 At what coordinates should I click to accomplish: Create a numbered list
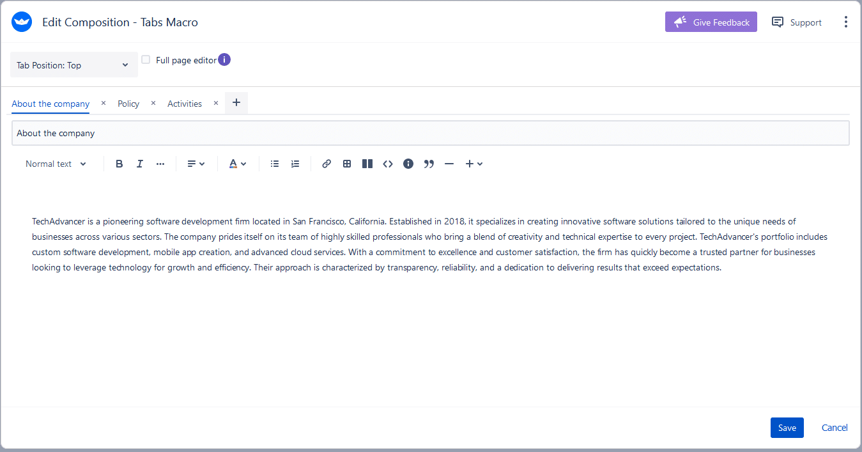click(x=295, y=164)
